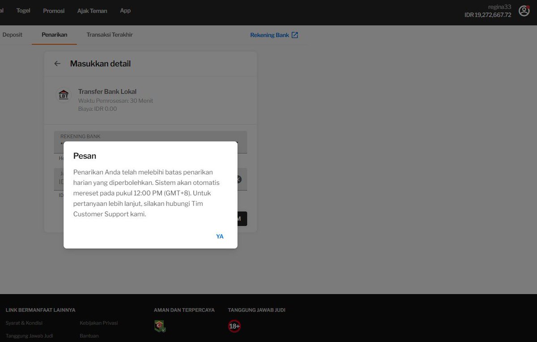
Task: Open Kebijakan Privasi footer link
Action: [x=99, y=323]
